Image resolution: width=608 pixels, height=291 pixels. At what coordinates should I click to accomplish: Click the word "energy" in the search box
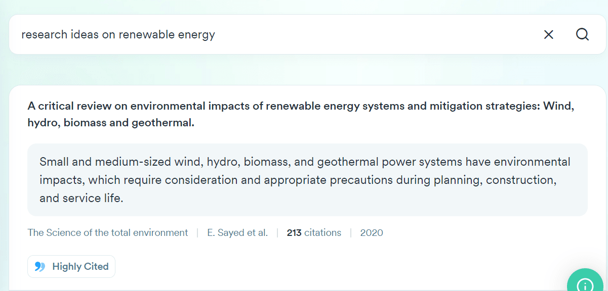pos(196,34)
